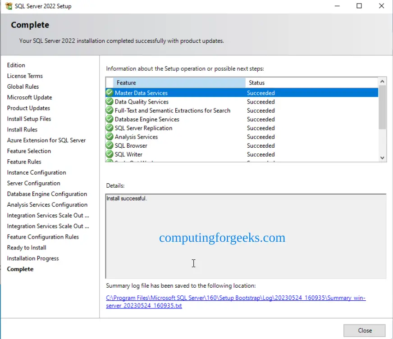Click the Feature Selection step
The width and height of the screenshot is (393, 339).
click(29, 151)
